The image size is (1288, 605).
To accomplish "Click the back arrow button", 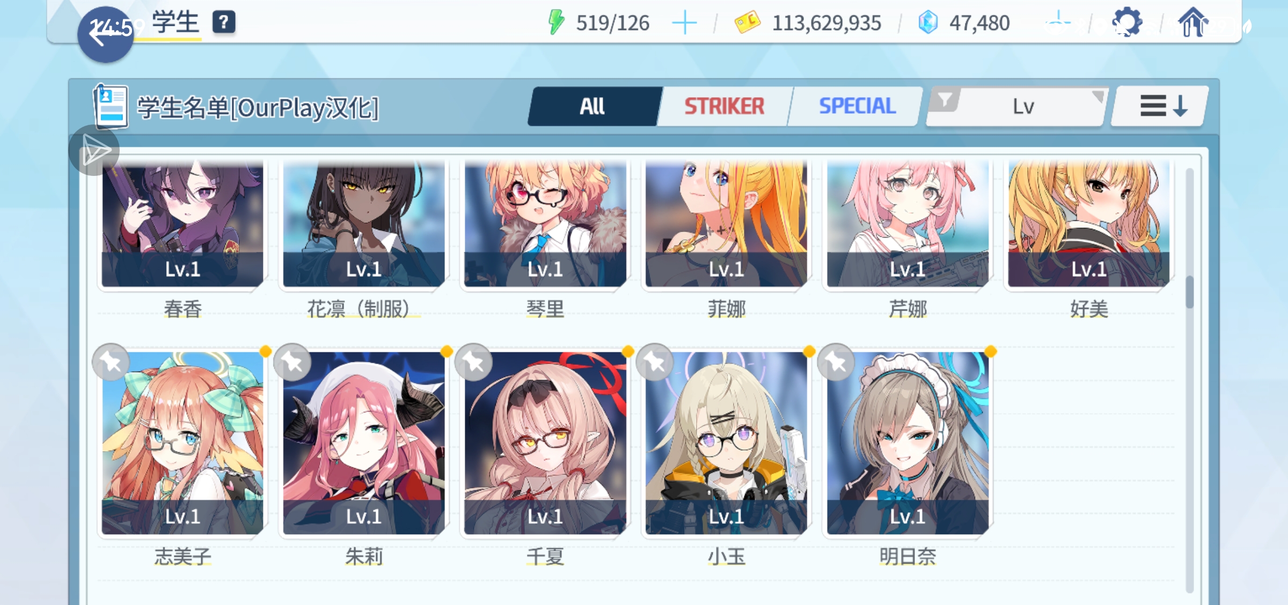I will [x=105, y=34].
